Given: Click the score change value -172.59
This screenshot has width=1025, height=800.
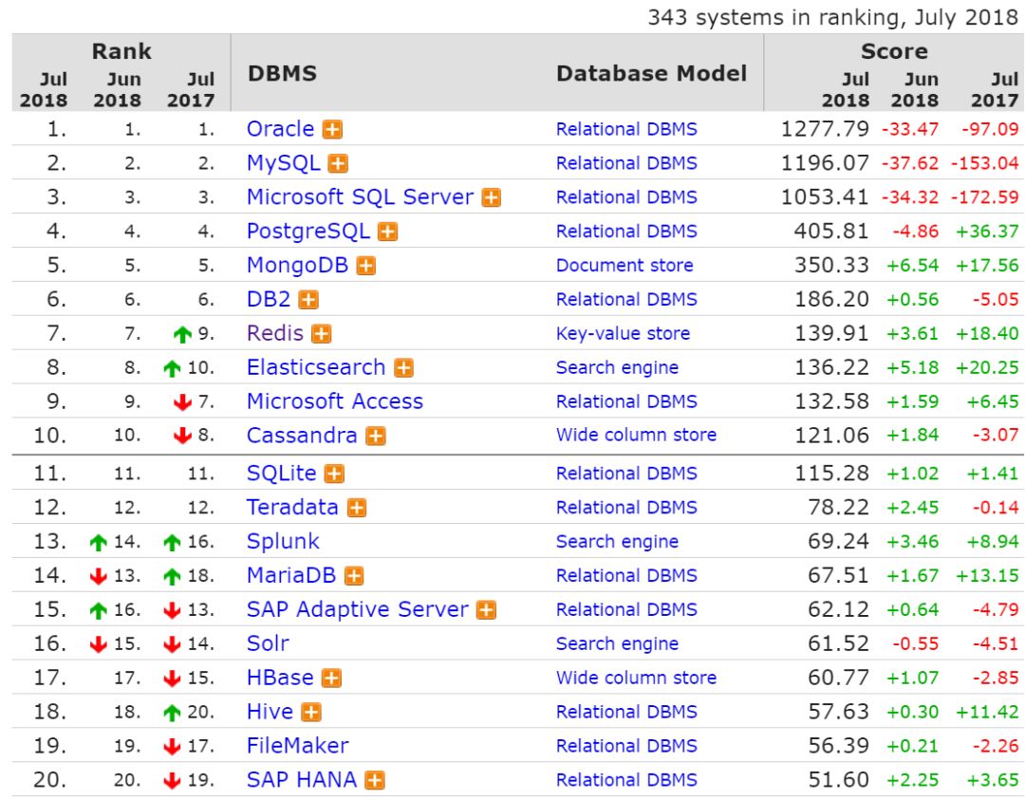Looking at the screenshot, I should [984, 197].
